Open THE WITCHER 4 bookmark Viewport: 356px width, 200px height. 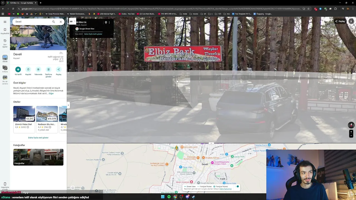[167, 14]
